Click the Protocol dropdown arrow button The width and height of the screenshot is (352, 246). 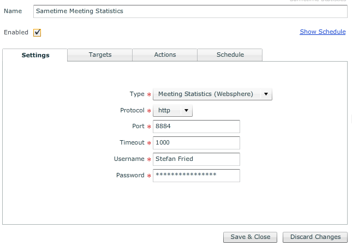186,110
